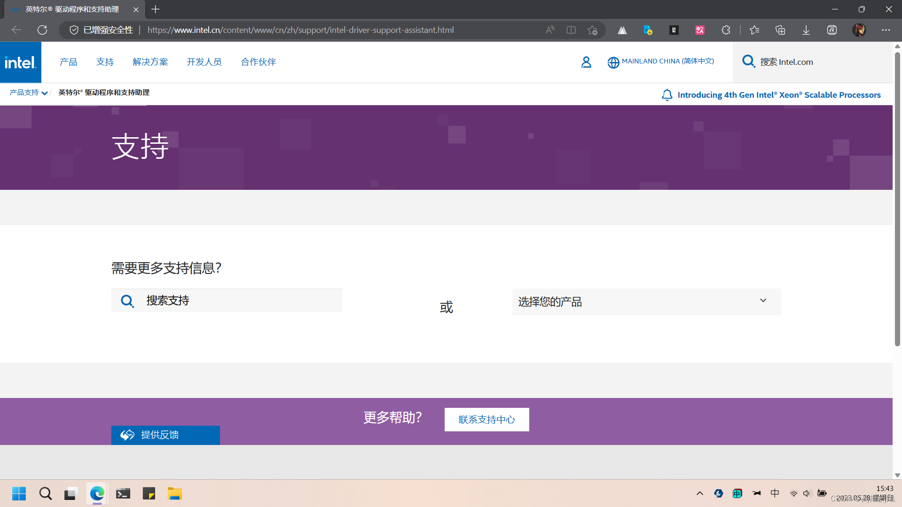The image size is (902, 507).
Task: Refresh the page with reload icon
Action: 42,30
